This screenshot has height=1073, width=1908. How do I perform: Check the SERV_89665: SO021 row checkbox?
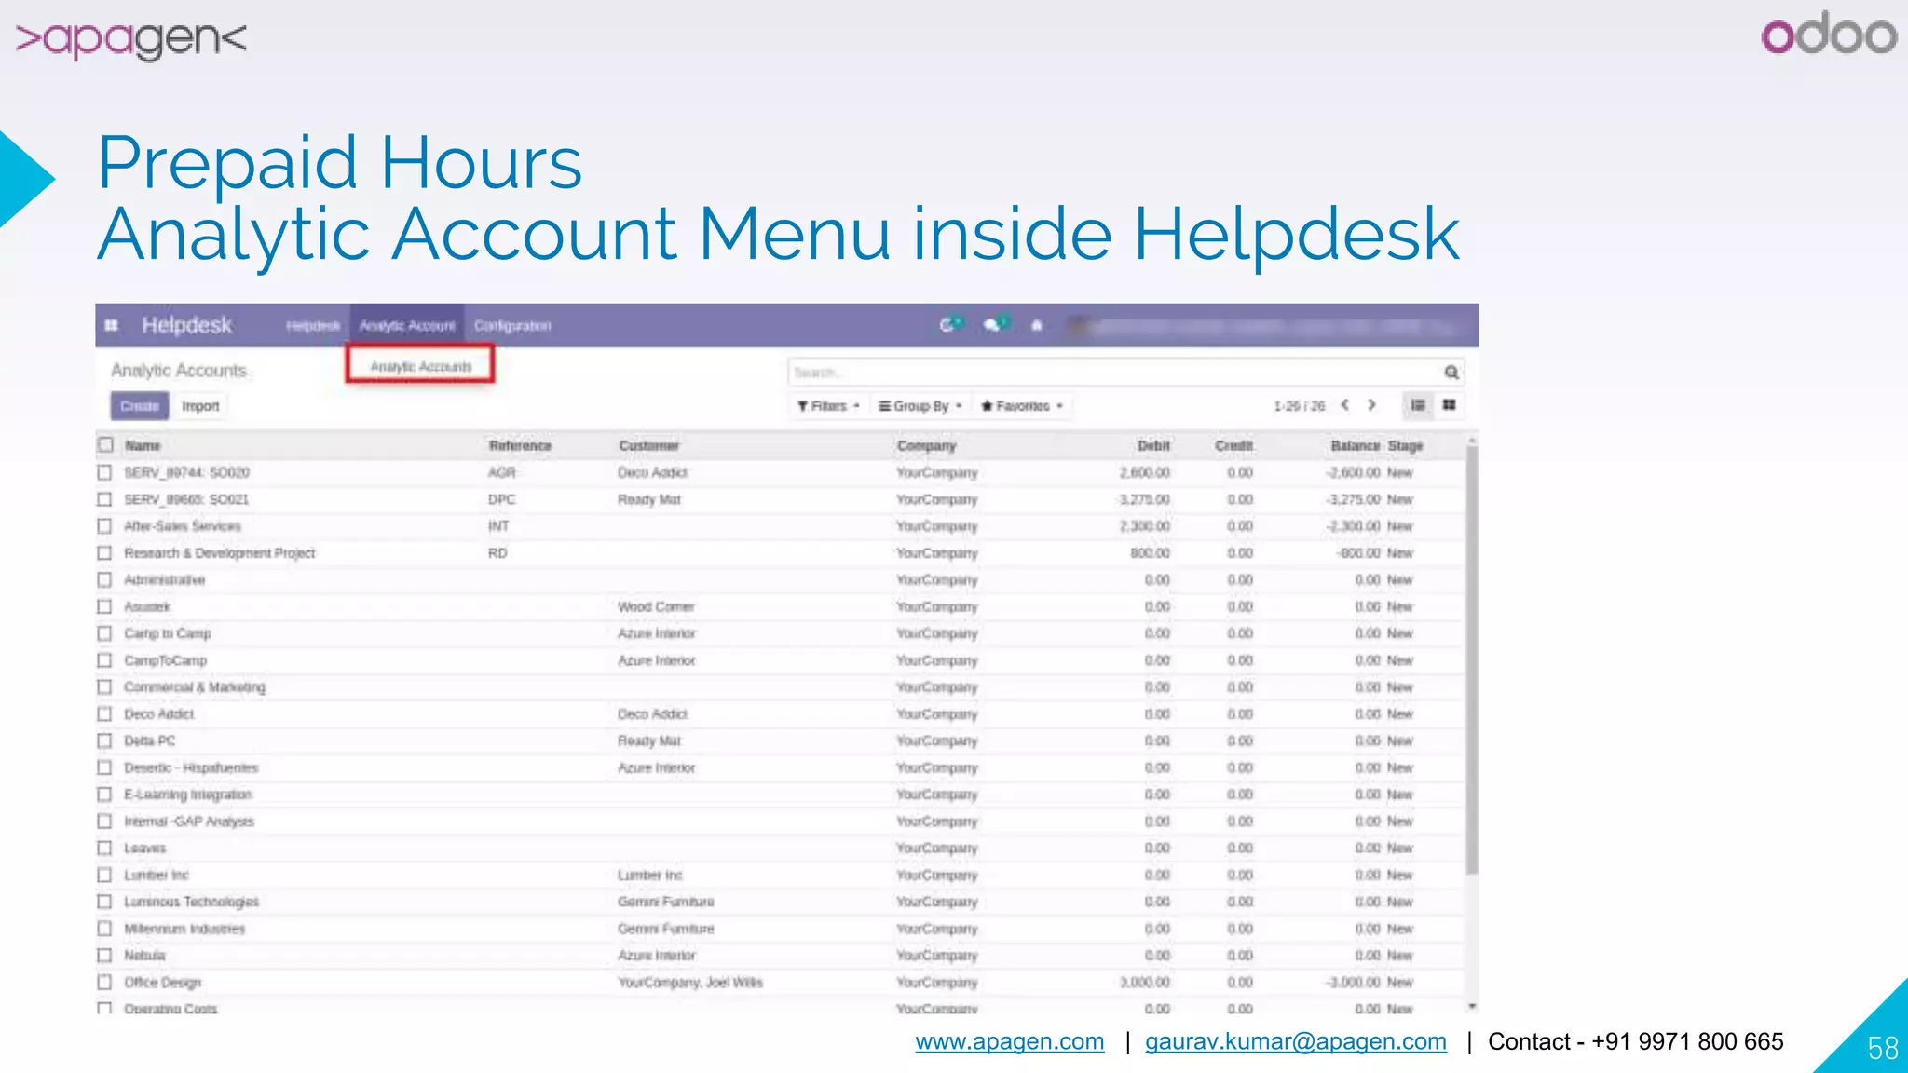(x=104, y=499)
